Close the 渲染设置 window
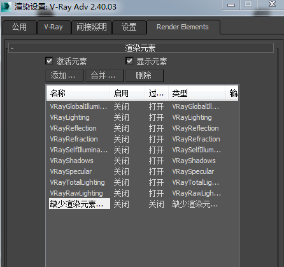The height and width of the screenshot is (267, 284). click(x=272, y=4)
